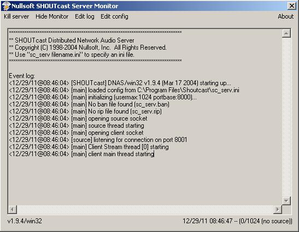Click the 'DNAS/win32 v1.9.4 starting up' log line

point(120,83)
